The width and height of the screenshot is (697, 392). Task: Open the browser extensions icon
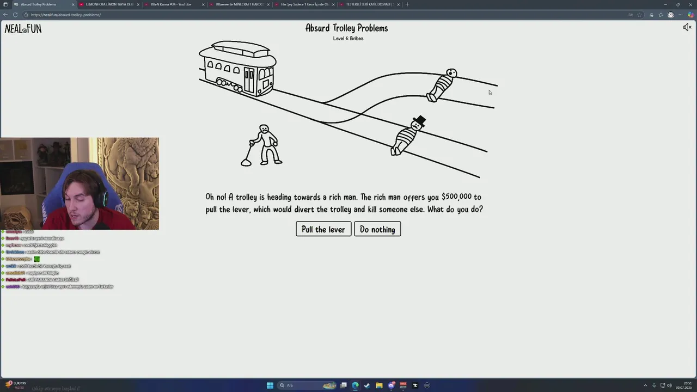click(651, 15)
